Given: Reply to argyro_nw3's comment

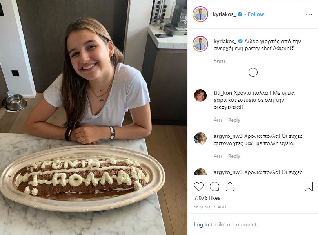Looking at the screenshot, I should click(x=234, y=156).
